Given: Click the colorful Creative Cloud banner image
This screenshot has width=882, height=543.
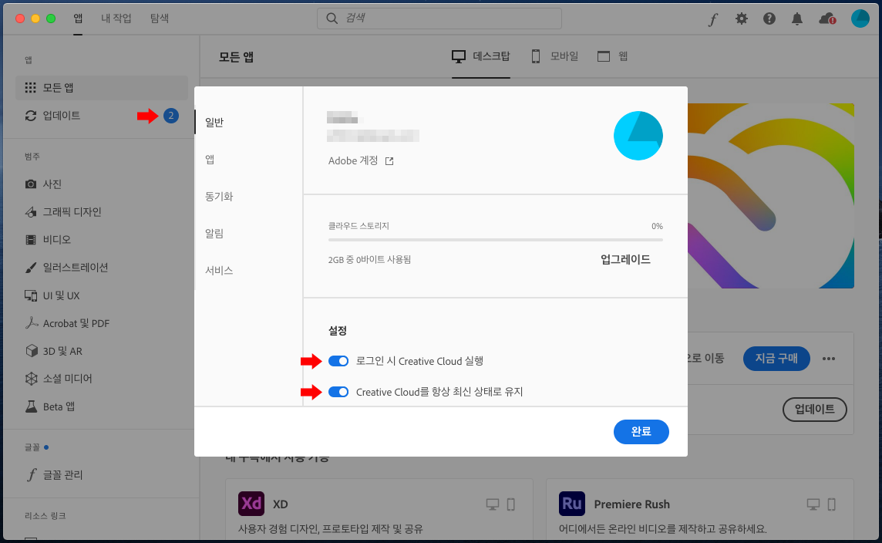Looking at the screenshot, I should tap(771, 196).
